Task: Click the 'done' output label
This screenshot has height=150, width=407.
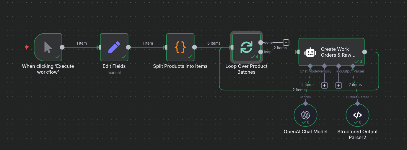Action: [268, 43]
